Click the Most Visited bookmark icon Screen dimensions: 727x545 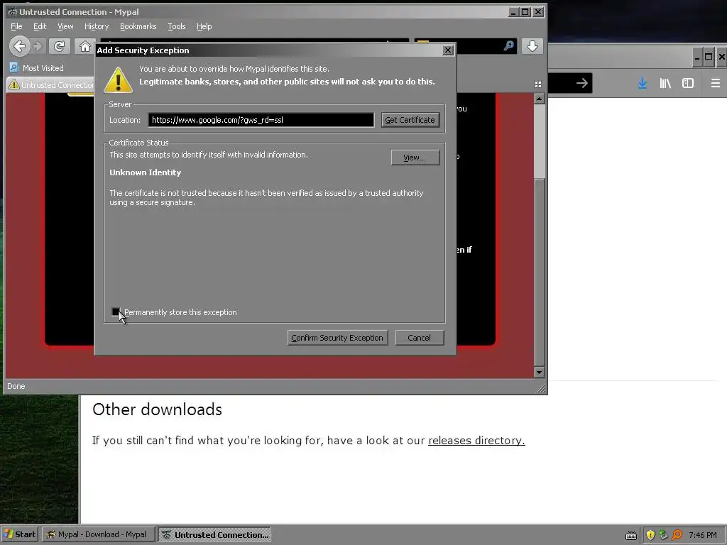point(14,67)
